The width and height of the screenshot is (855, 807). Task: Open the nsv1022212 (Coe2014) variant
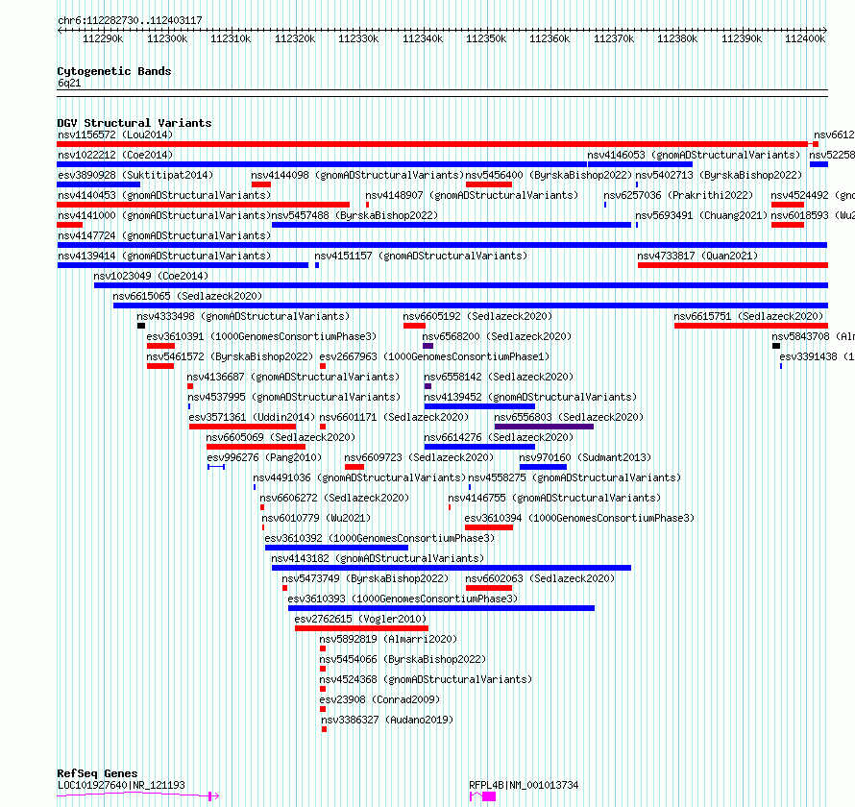pos(115,155)
